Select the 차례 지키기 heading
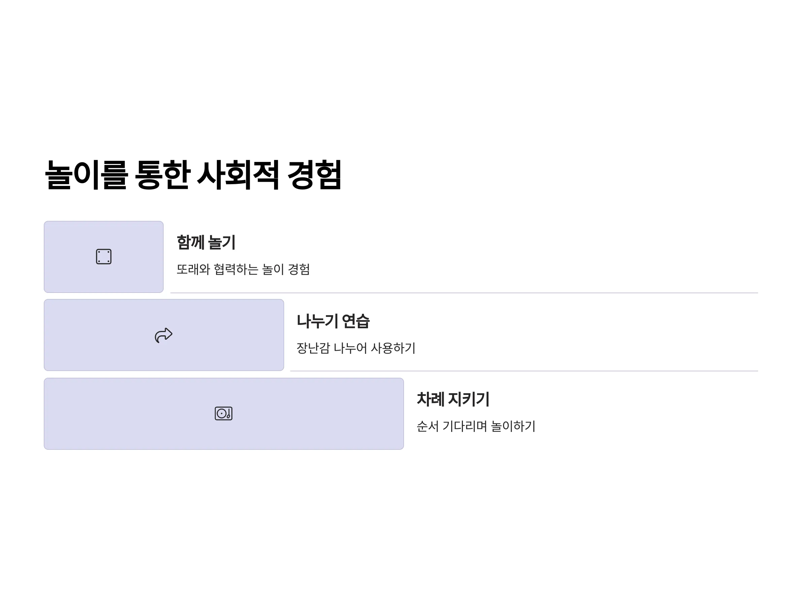The image size is (808, 606). tap(453, 399)
